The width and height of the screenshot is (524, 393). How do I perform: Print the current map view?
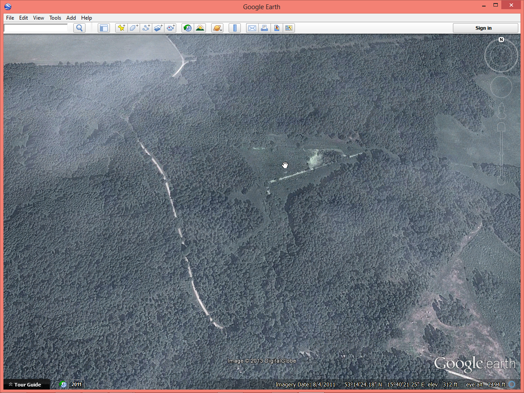click(x=264, y=28)
